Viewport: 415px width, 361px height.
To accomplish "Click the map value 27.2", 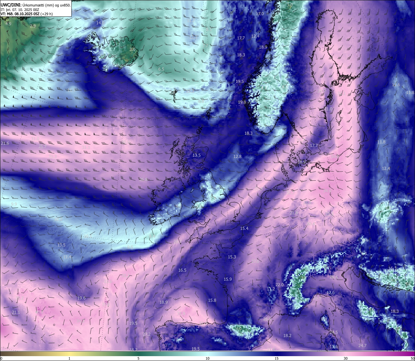I will 147,334.
